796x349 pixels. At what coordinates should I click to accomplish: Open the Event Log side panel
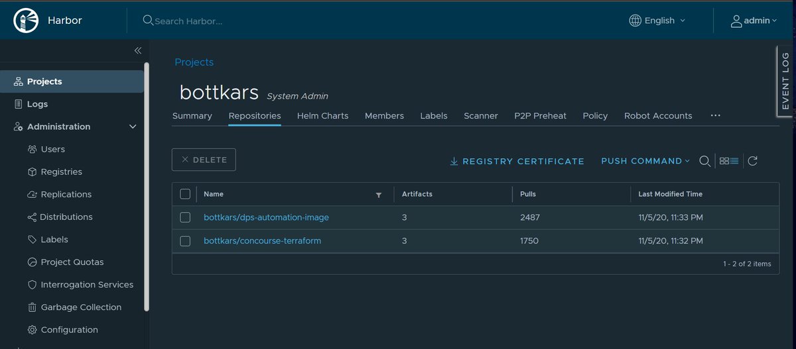pos(785,81)
